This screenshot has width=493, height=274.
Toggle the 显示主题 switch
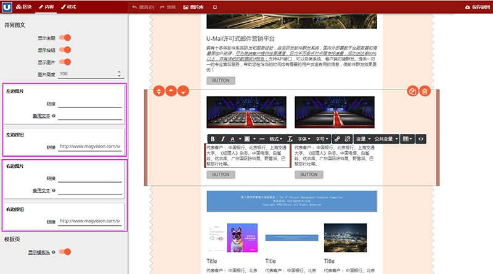pyautogui.click(x=65, y=38)
